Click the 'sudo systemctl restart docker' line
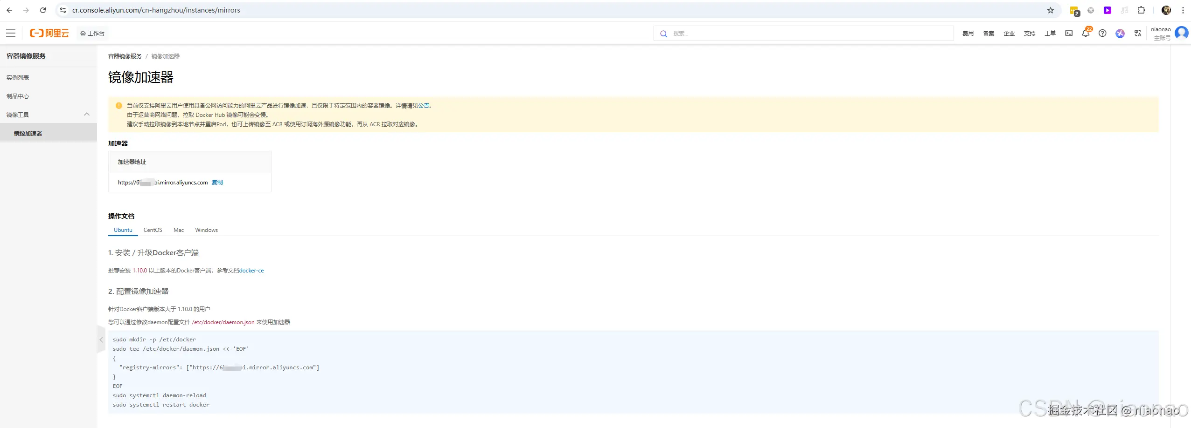 pos(161,405)
